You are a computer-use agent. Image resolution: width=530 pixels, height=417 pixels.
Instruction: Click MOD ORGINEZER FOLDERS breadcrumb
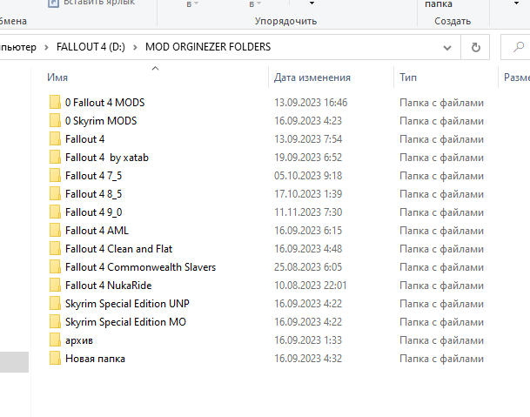(208, 47)
